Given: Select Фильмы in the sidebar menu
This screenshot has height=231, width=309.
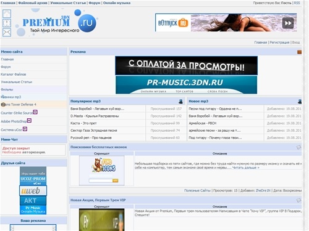Looking at the screenshot, I should tap(7, 89).
